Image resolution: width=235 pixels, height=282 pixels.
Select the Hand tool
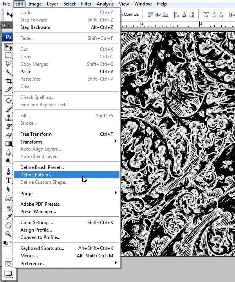click(8, 225)
